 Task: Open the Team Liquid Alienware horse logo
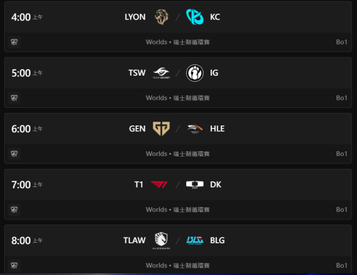161,240
